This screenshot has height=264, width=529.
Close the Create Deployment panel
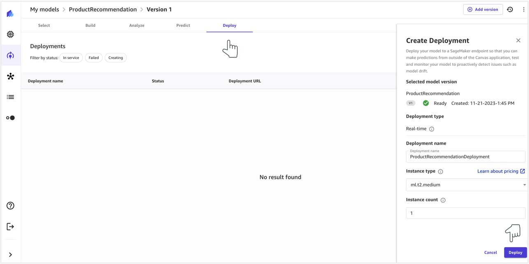tap(518, 40)
